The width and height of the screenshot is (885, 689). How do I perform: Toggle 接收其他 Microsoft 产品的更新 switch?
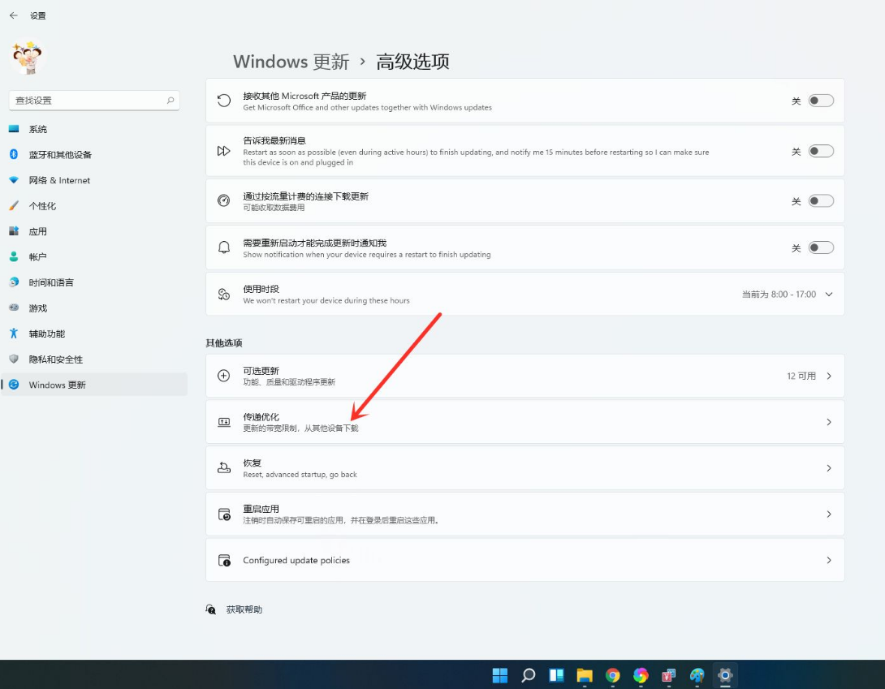[821, 101]
